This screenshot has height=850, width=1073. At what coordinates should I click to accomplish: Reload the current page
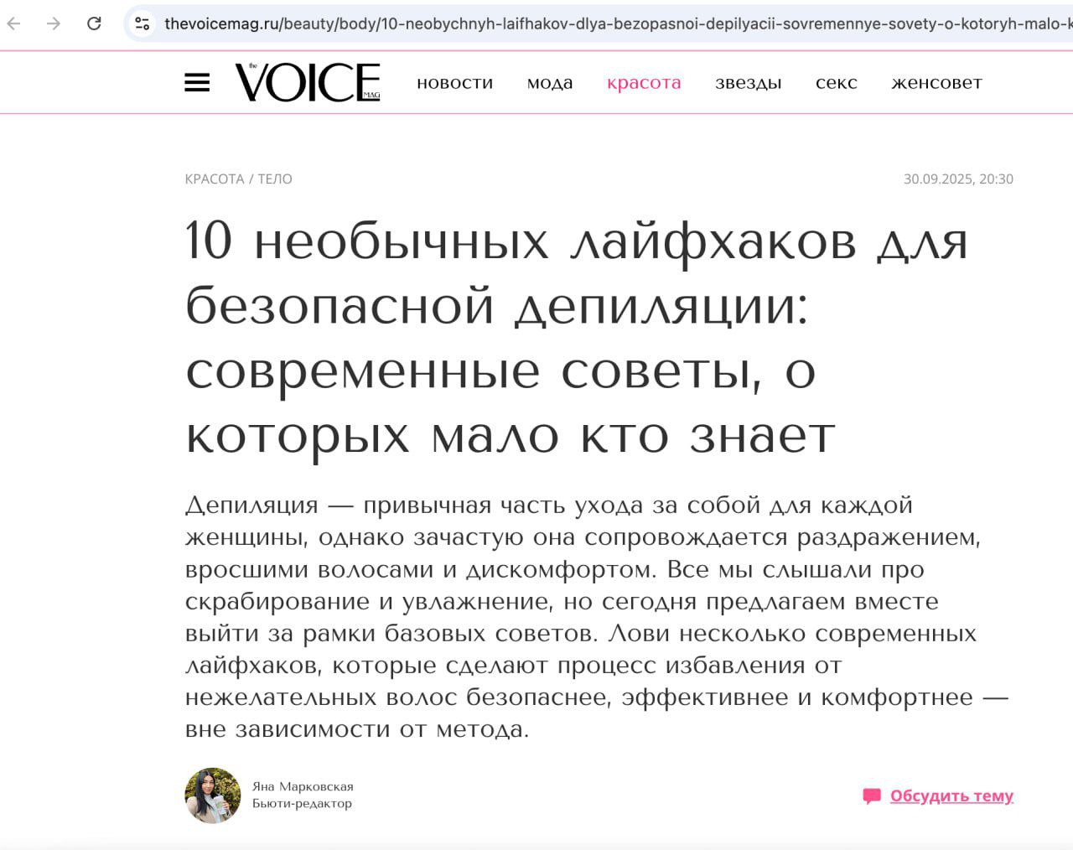point(94,23)
